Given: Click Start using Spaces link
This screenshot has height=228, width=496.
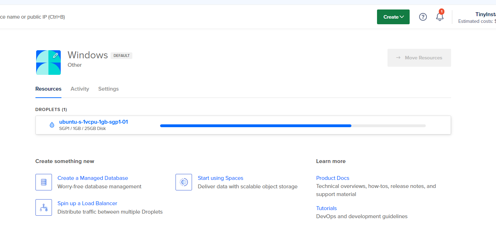Looking at the screenshot, I should [x=220, y=178].
